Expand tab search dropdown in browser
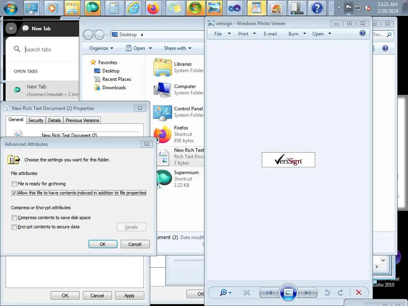This screenshot has height=306, width=408. (11, 28)
